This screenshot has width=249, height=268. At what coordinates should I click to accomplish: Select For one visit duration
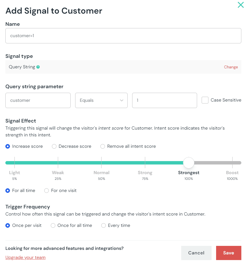click(47, 191)
